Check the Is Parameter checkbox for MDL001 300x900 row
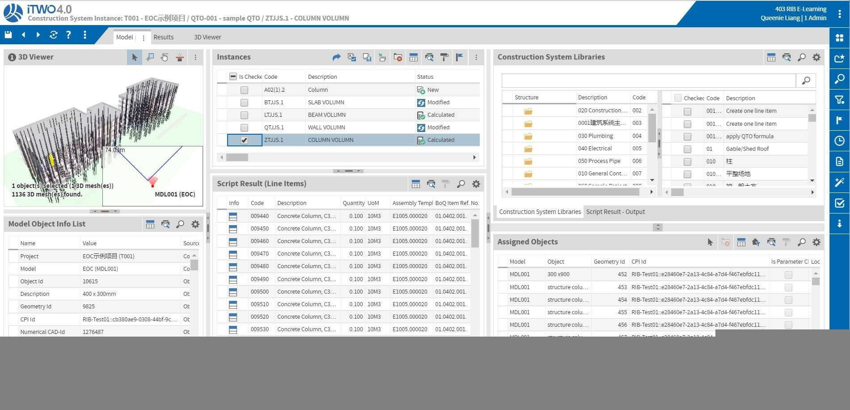This screenshot has width=850, height=410. (x=788, y=274)
